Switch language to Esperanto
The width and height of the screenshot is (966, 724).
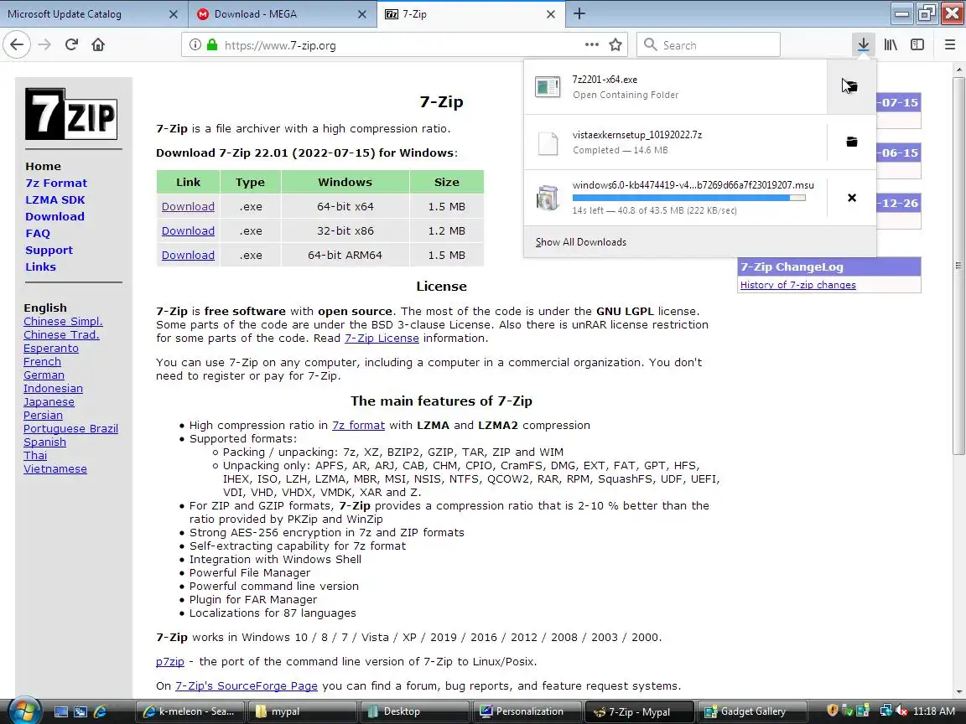51,349
